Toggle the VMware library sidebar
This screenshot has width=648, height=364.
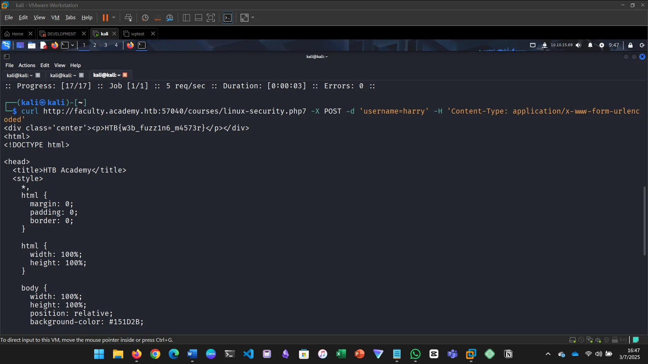coord(186,18)
